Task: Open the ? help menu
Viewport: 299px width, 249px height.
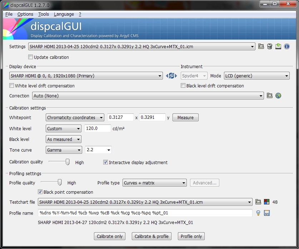Action: coord(80,14)
